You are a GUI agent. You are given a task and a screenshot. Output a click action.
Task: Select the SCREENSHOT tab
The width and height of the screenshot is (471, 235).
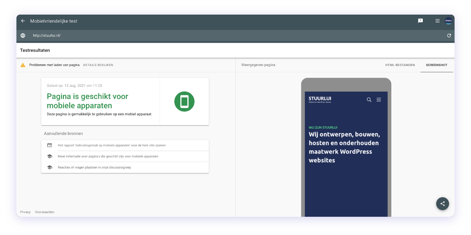pos(436,65)
